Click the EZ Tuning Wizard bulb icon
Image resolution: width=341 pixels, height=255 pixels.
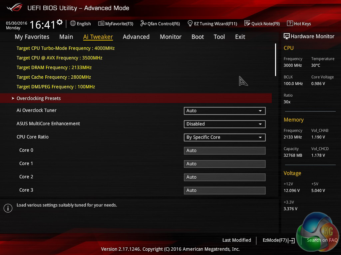pos(190,23)
